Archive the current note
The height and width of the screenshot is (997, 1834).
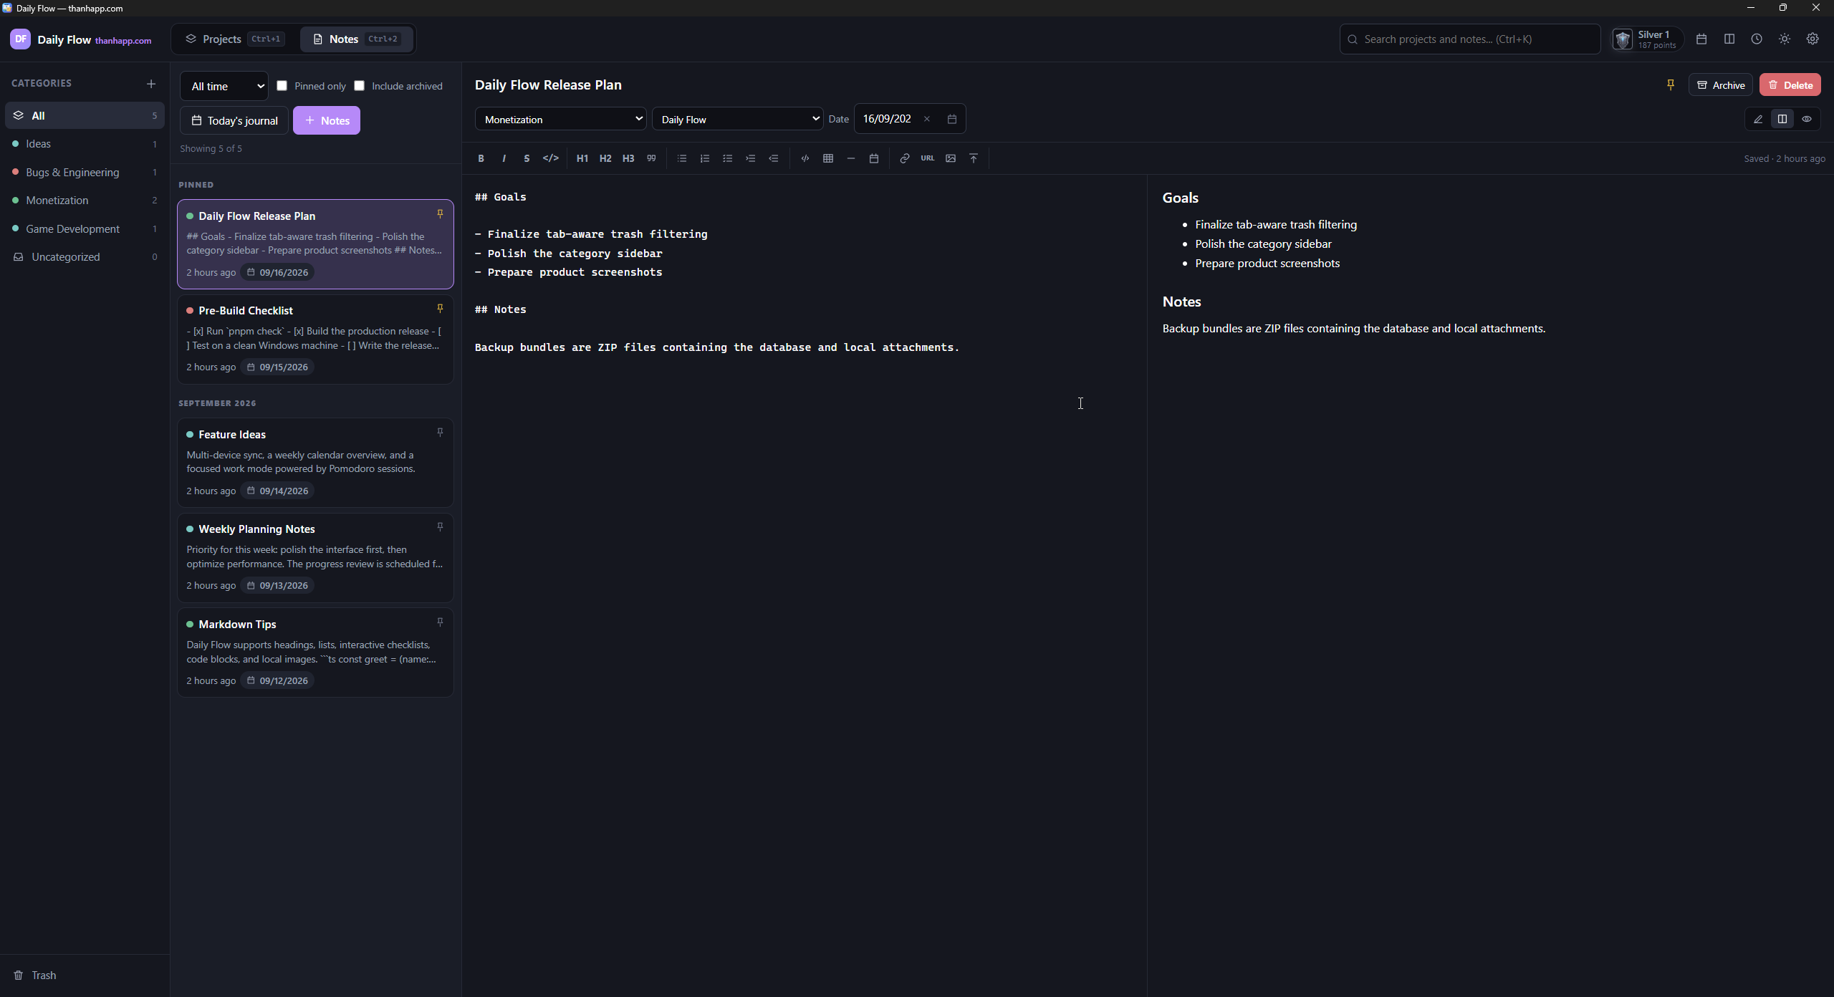(1721, 85)
